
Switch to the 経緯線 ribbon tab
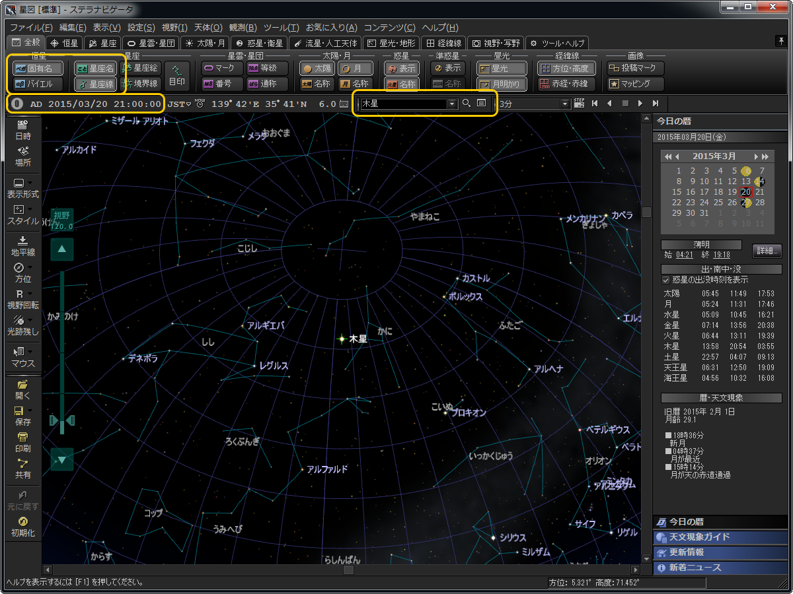pyautogui.click(x=444, y=43)
